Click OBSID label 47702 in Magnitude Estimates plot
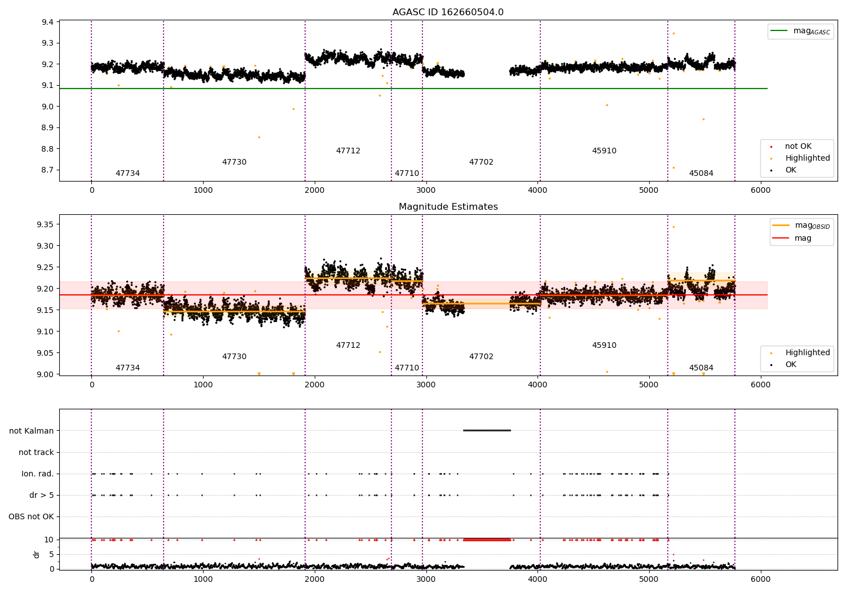 coord(481,357)
